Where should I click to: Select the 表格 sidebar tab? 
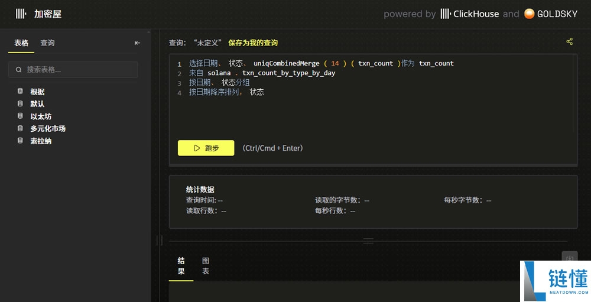click(x=21, y=43)
